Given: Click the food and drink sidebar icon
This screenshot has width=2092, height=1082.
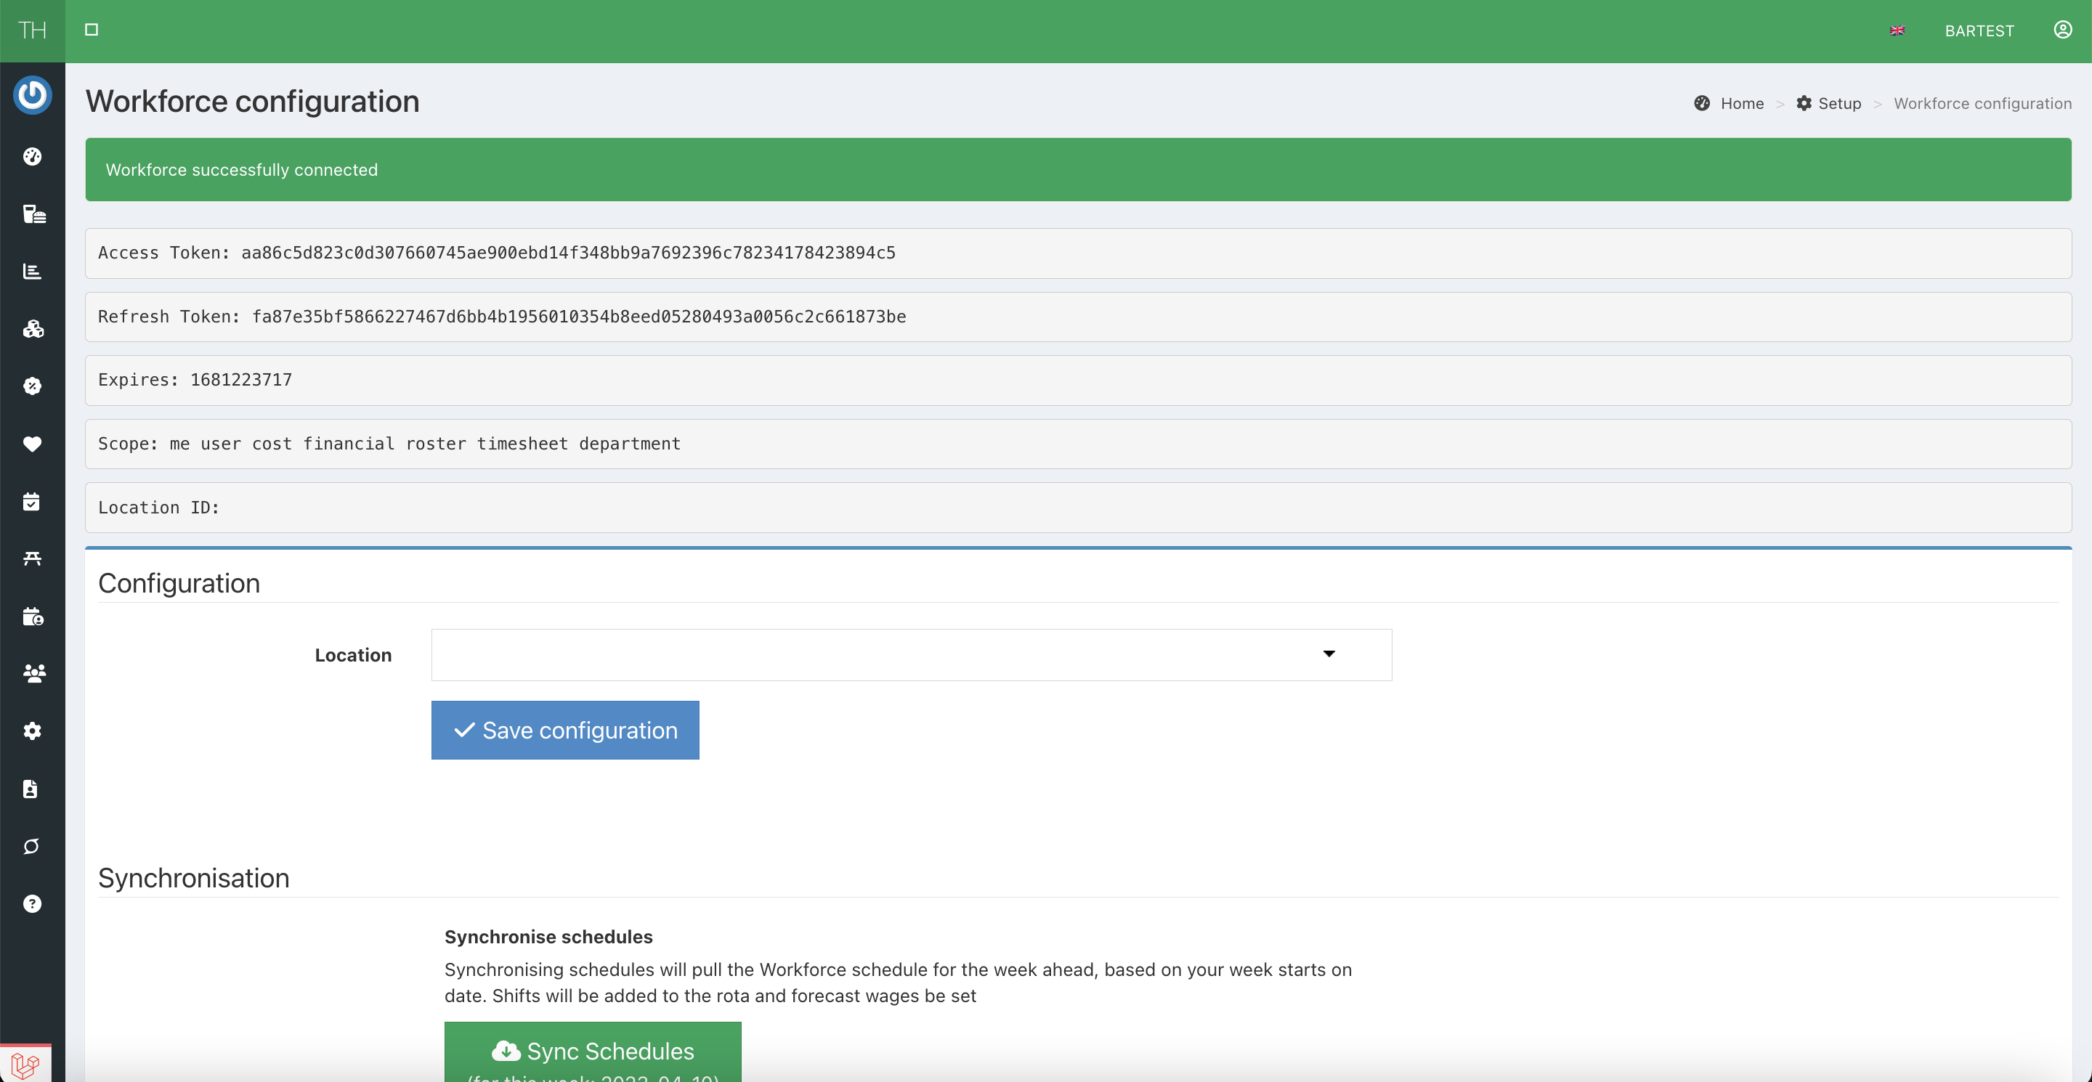Looking at the screenshot, I should coord(33,214).
